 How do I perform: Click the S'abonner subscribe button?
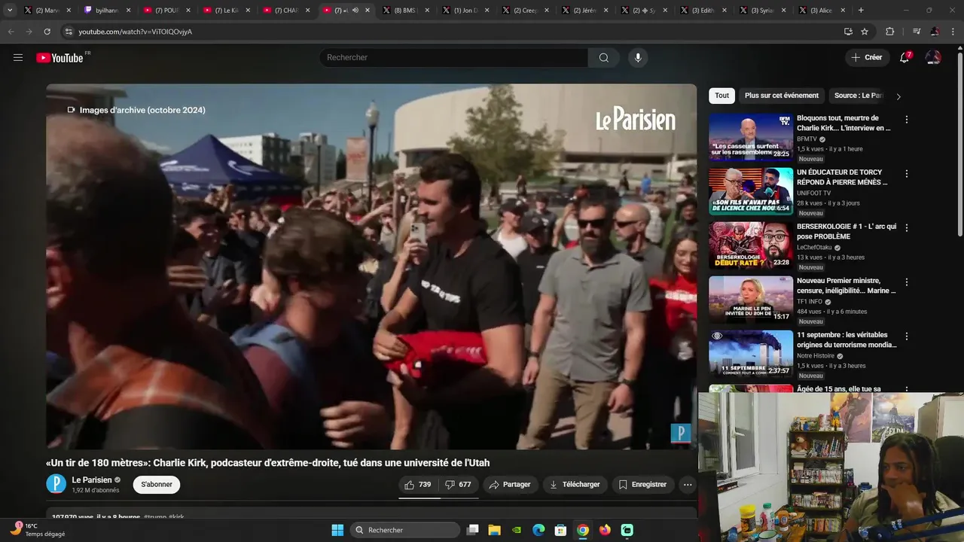pos(157,485)
